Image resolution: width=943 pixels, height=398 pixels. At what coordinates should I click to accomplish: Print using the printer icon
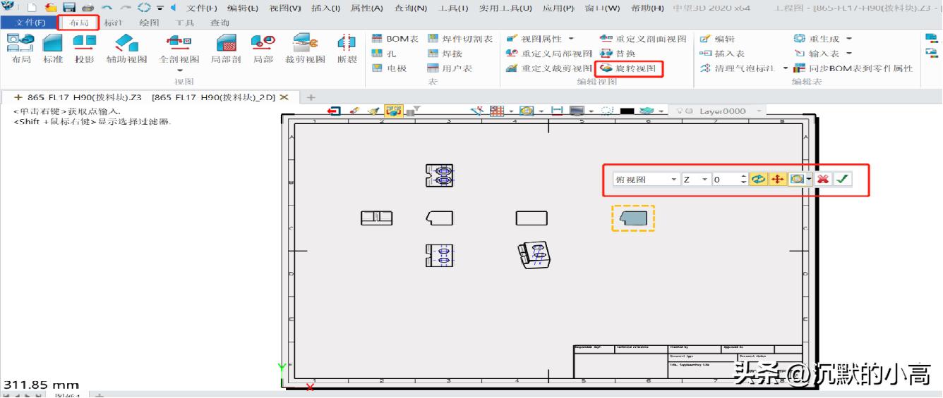click(x=88, y=8)
